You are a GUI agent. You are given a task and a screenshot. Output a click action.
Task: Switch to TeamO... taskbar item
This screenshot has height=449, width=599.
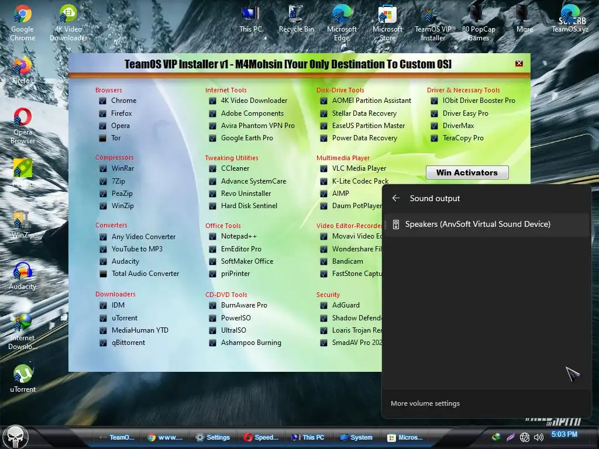coord(117,437)
